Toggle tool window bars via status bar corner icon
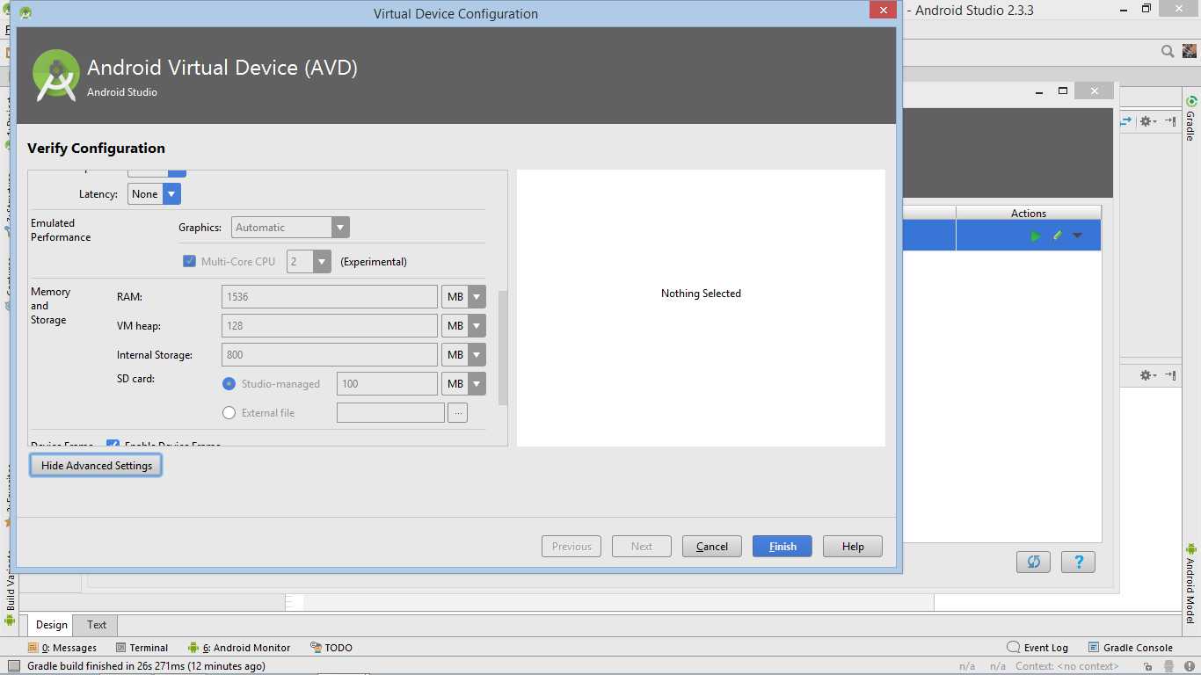The height and width of the screenshot is (675, 1201). [x=13, y=666]
